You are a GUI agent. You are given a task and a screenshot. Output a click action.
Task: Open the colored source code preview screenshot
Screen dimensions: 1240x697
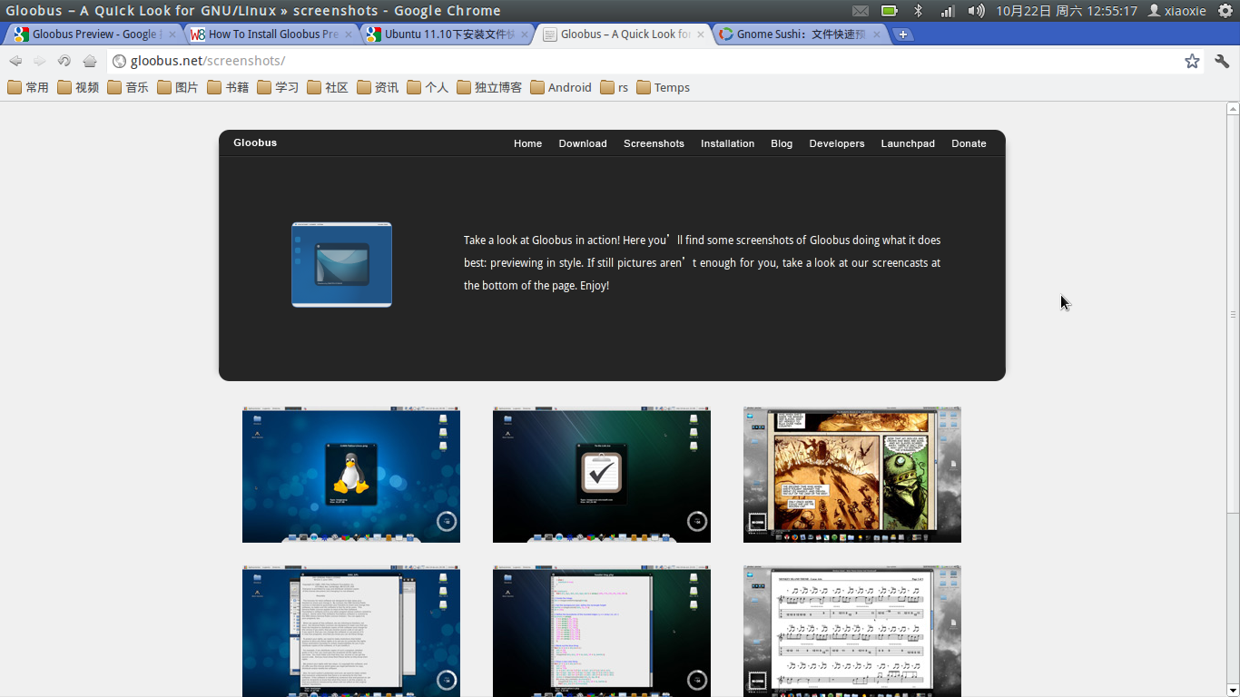pos(602,632)
